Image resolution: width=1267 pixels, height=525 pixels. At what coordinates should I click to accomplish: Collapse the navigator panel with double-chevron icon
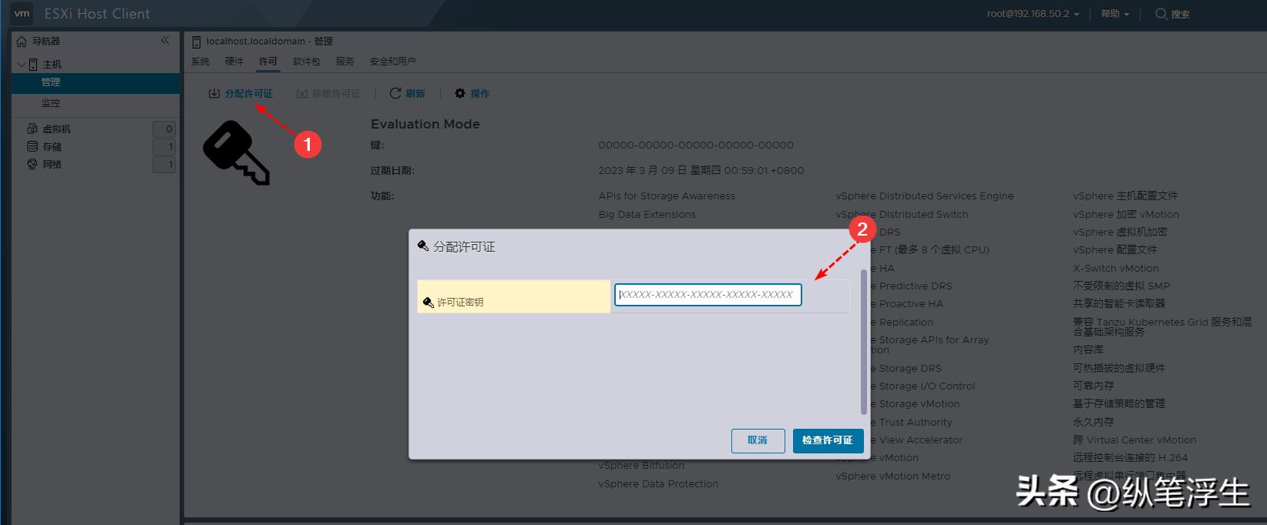pos(165,40)
